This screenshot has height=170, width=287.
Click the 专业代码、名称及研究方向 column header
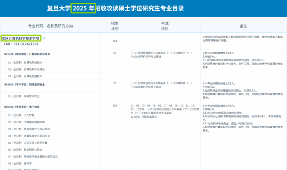coord(50,26)
